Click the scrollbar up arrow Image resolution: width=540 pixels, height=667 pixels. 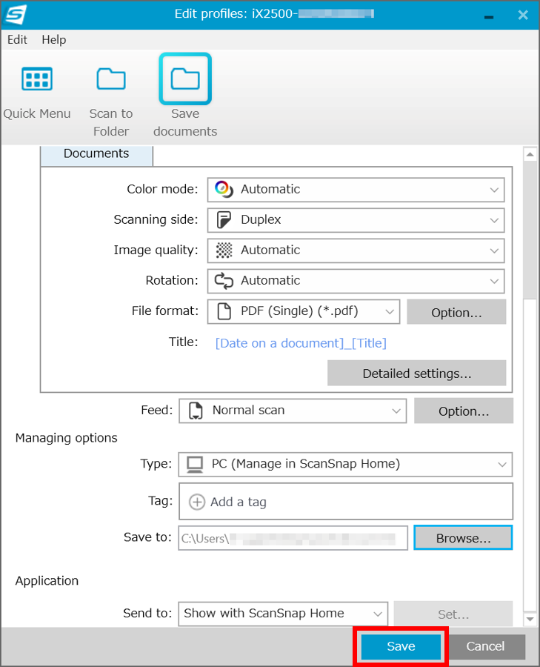point(530,154)
